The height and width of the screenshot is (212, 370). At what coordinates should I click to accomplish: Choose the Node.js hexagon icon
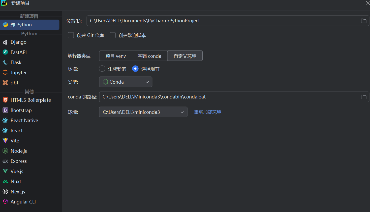(x=5, y=151)
